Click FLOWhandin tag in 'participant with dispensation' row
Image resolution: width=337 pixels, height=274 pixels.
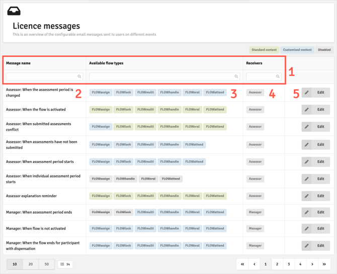pos(170,246)
